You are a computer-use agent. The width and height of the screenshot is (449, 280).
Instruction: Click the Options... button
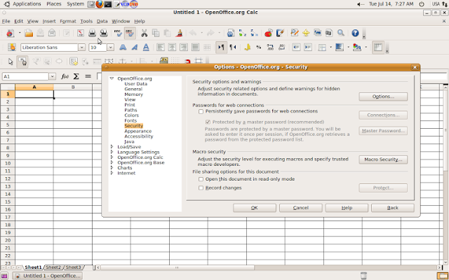(383, 97)
